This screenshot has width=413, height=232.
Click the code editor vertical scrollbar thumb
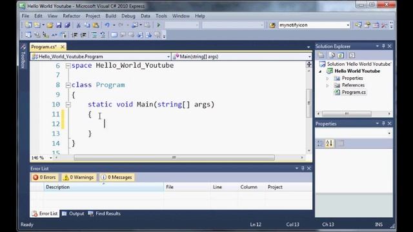(x=309, y=103)
